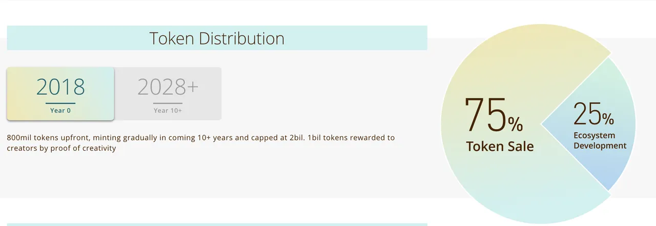Image resolution: width=656 pixels, height=226 pixels.
Task: Click the Year 10+ label
Action: pos(168,110)
